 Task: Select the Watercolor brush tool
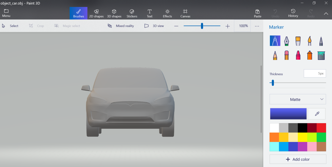[310, 41]
